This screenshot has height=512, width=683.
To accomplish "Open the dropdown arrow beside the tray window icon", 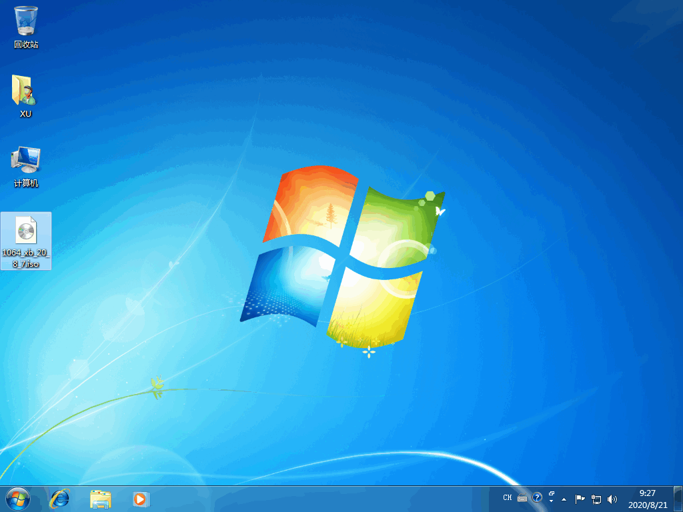I will [x=552, y=501].
